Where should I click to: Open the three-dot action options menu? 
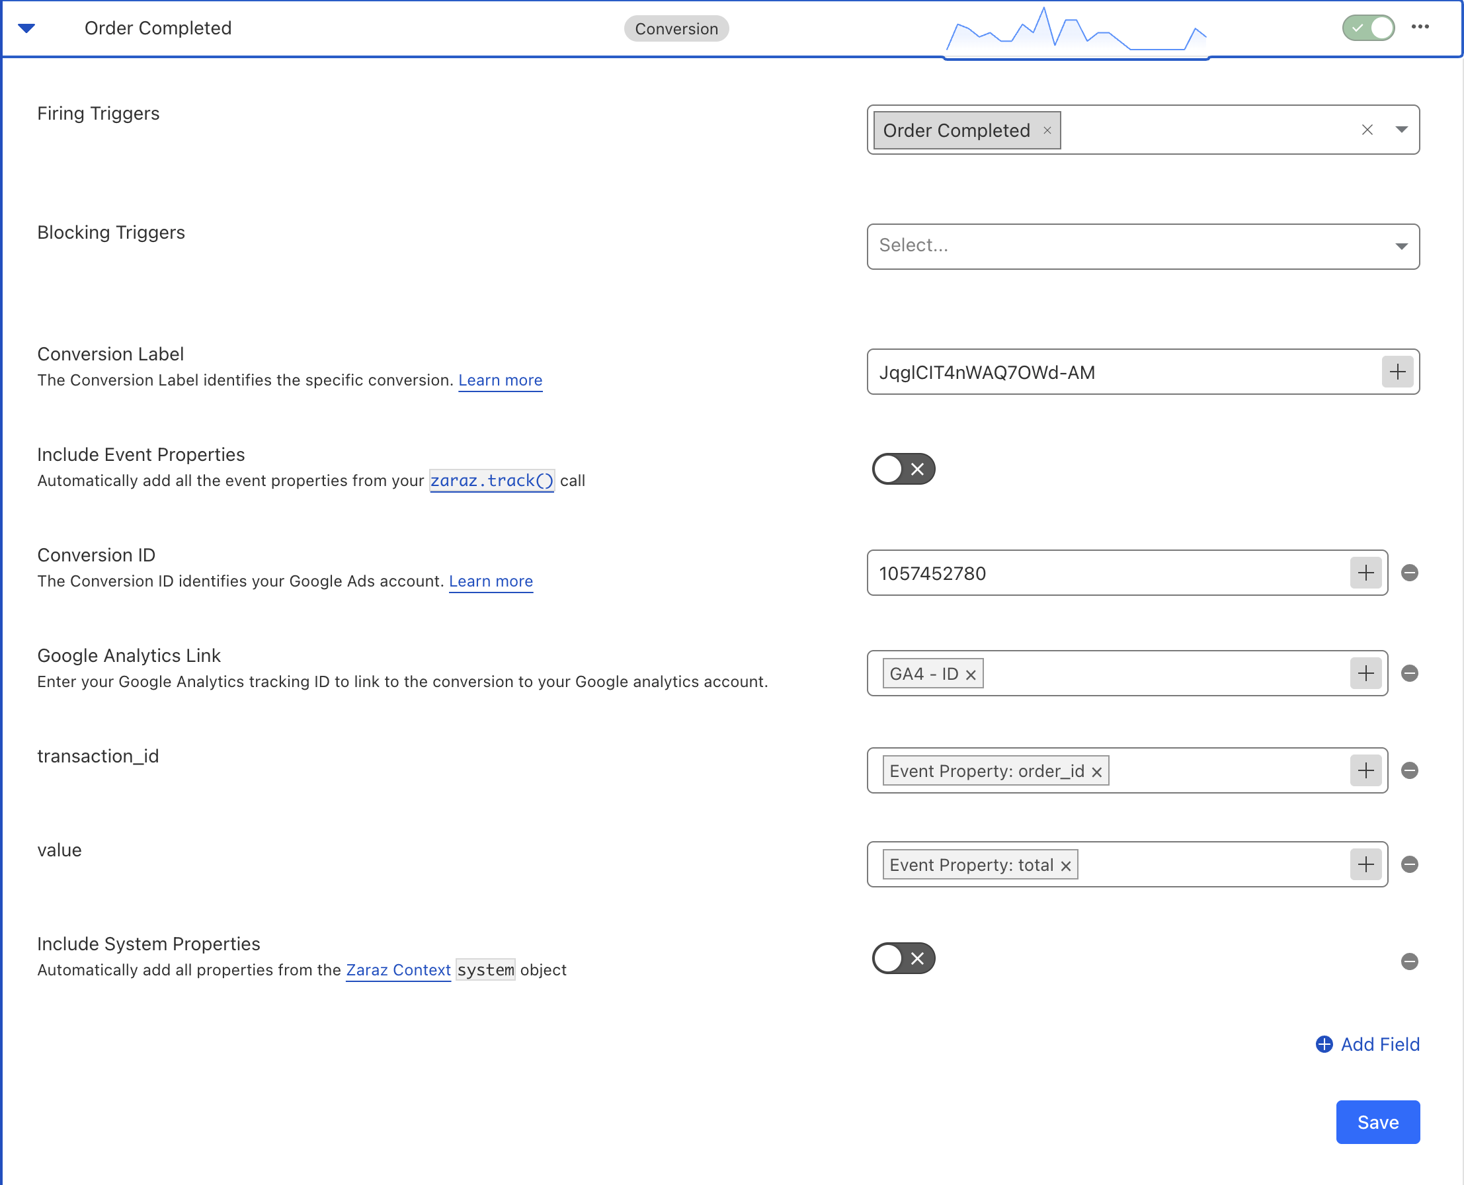1420,27
